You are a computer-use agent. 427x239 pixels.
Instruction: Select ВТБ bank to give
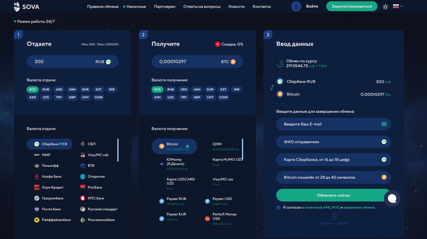(87, 166)
